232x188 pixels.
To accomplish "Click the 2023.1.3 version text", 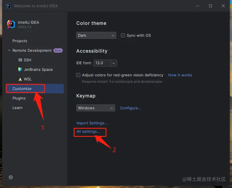I will pyautogui.click(x=25, y=27).
